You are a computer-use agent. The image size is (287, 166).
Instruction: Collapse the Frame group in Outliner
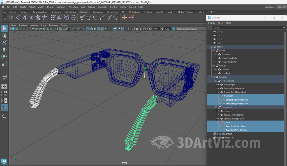[x=214, y=51]
